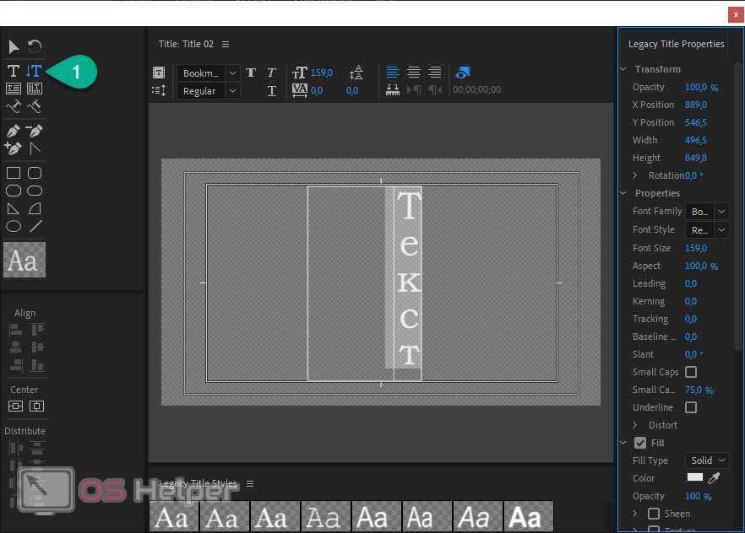Image resolution: width=745 pixels, height=533 pixels.
Task: Expand the Distort section
Action: [636, 425]
